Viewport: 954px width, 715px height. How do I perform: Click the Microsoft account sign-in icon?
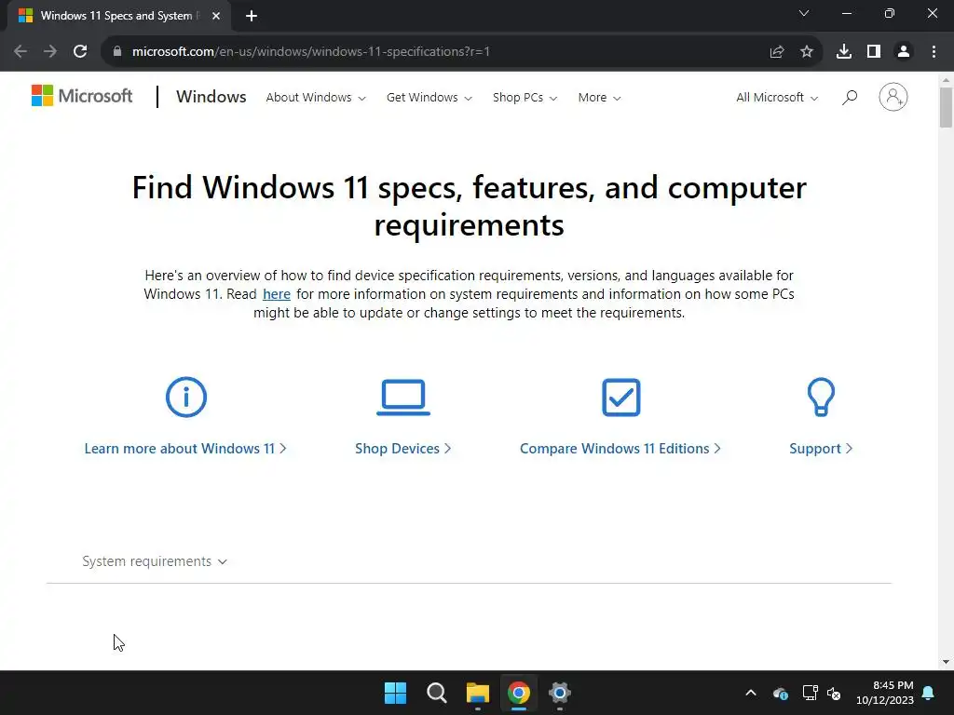(x=893, y=97)
